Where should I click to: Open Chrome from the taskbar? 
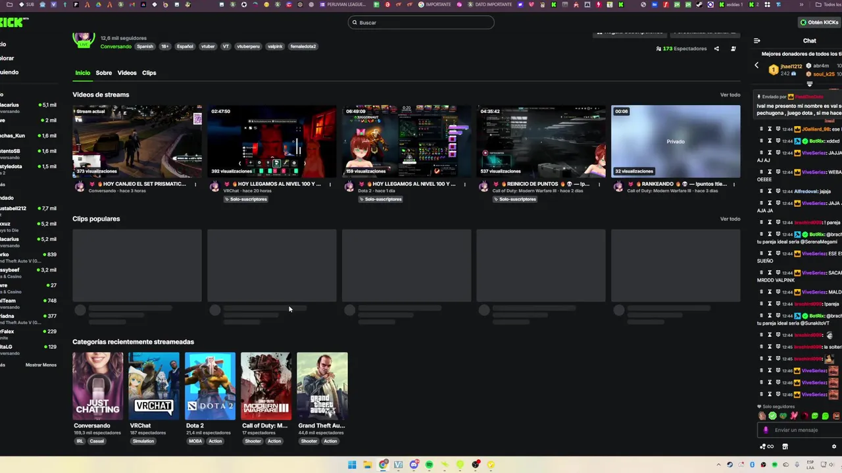point(383,464)
